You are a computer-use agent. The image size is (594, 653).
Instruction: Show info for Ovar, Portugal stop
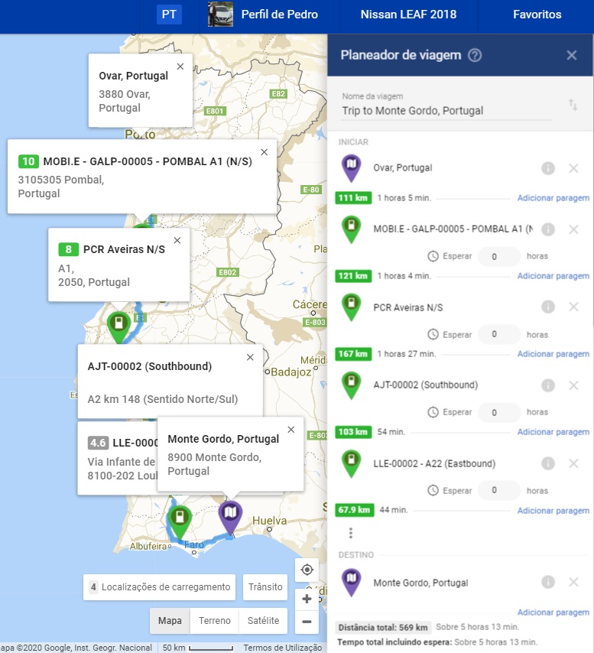coord(548,168)
